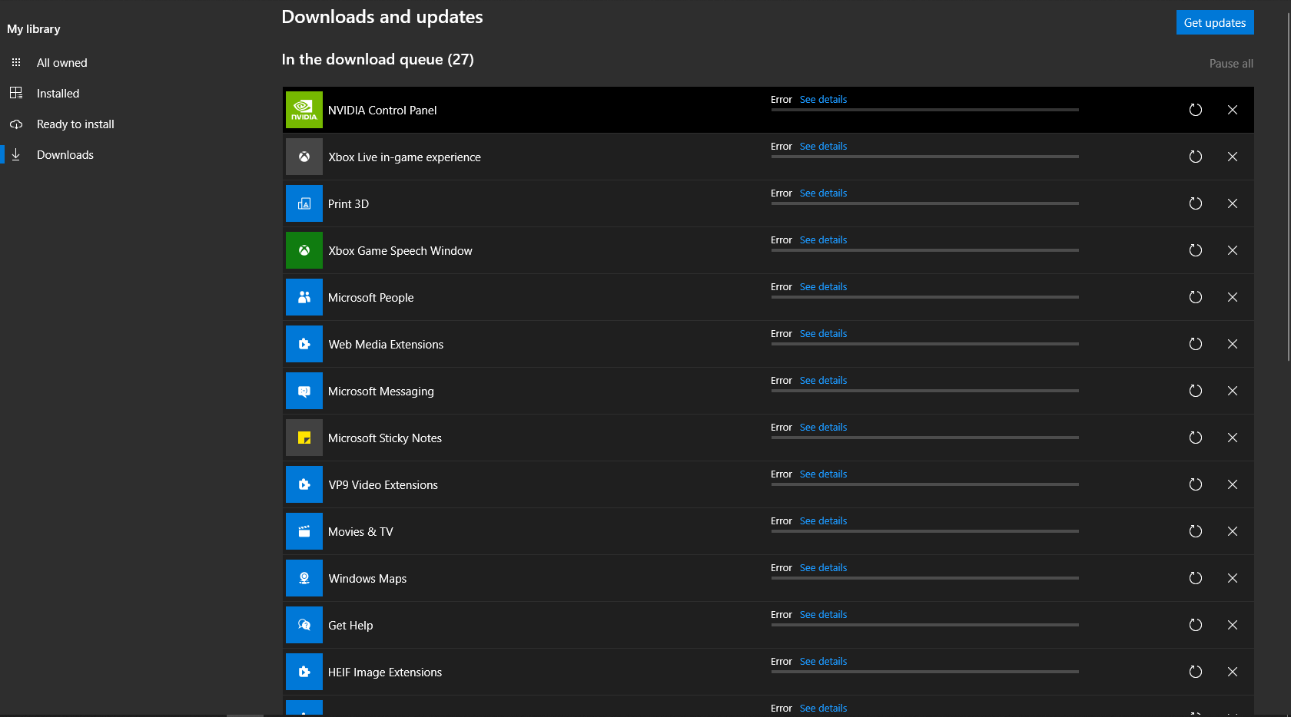Open the Windows Maps app icon
Viewport: 1291px width, 717px height.
click(x=304, y=578)
